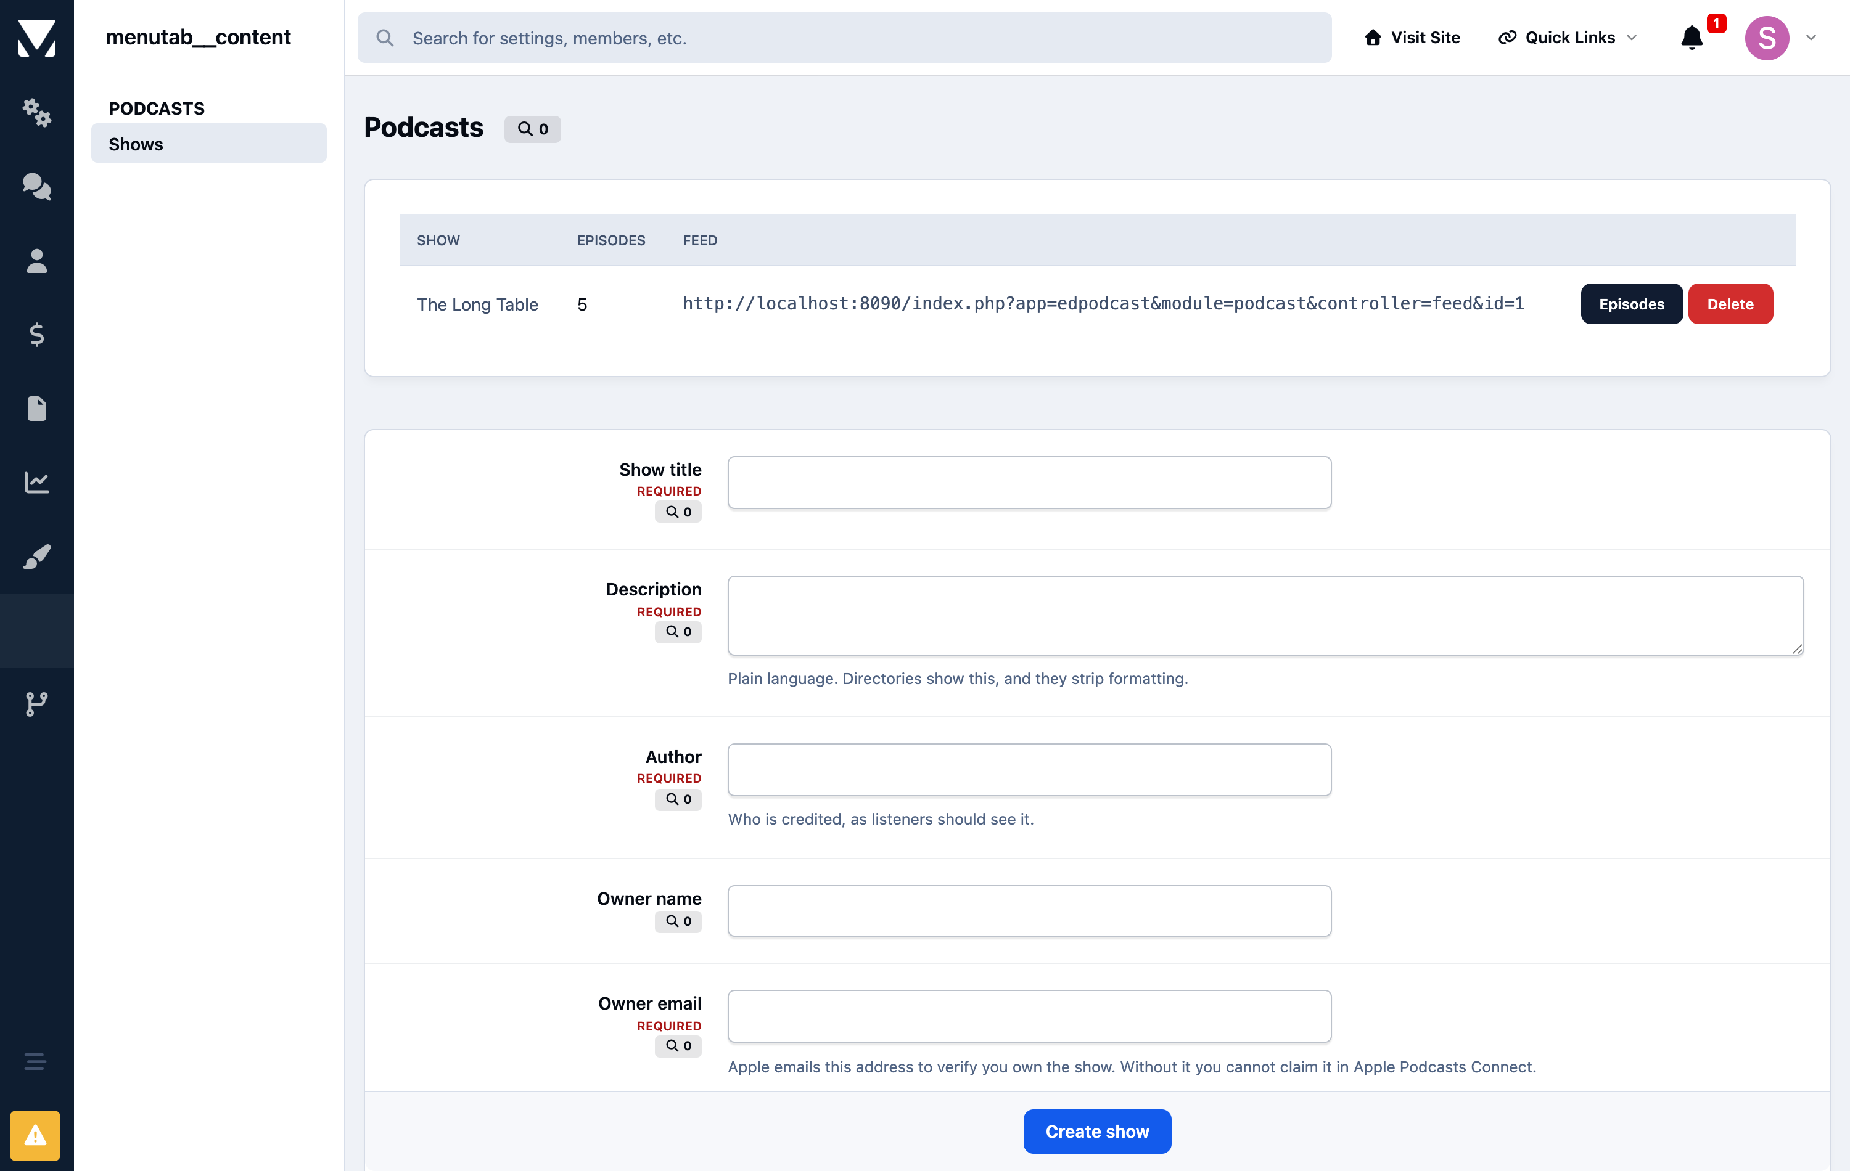Click the FEED column header

tap(700, 240)
